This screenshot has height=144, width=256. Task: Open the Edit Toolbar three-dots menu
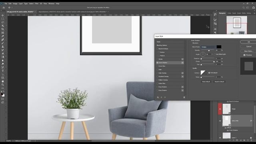click(x=3, y=88)
